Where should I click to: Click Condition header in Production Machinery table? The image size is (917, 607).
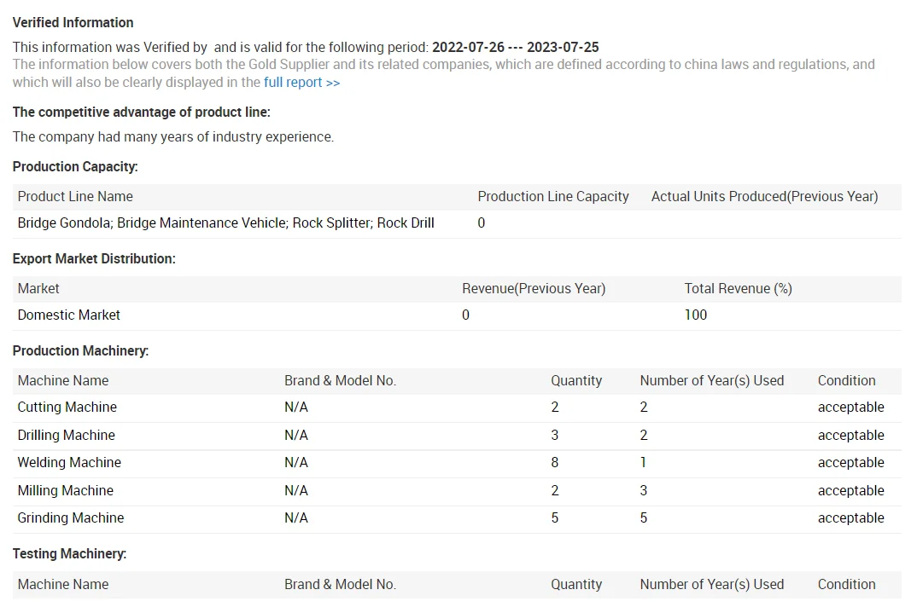(x=846, y=380)
